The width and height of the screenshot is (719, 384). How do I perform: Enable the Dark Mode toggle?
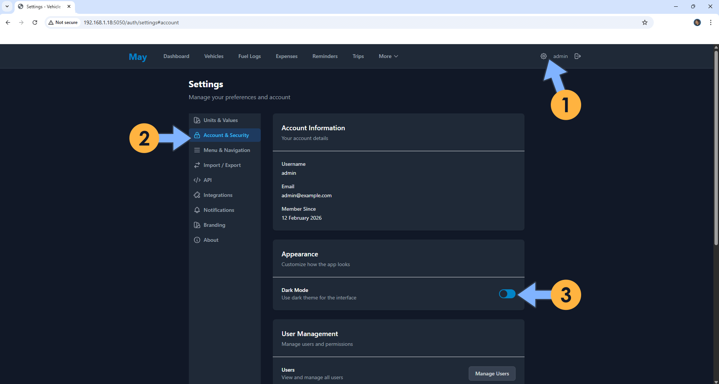click(507, 294)
